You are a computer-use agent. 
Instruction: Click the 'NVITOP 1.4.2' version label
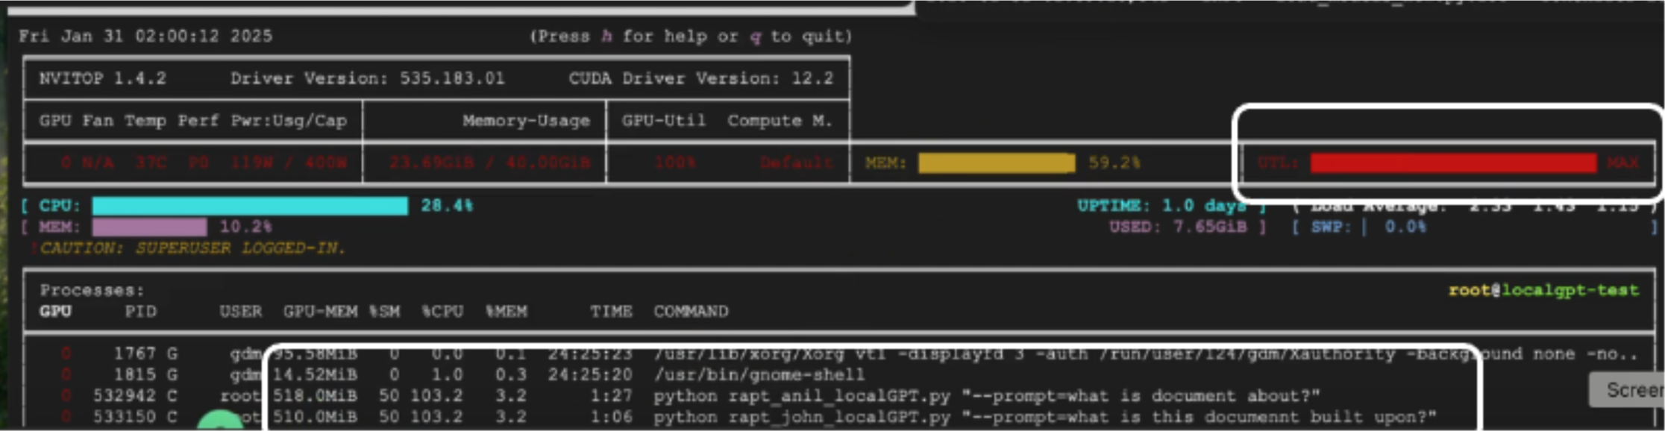[103, 78]
